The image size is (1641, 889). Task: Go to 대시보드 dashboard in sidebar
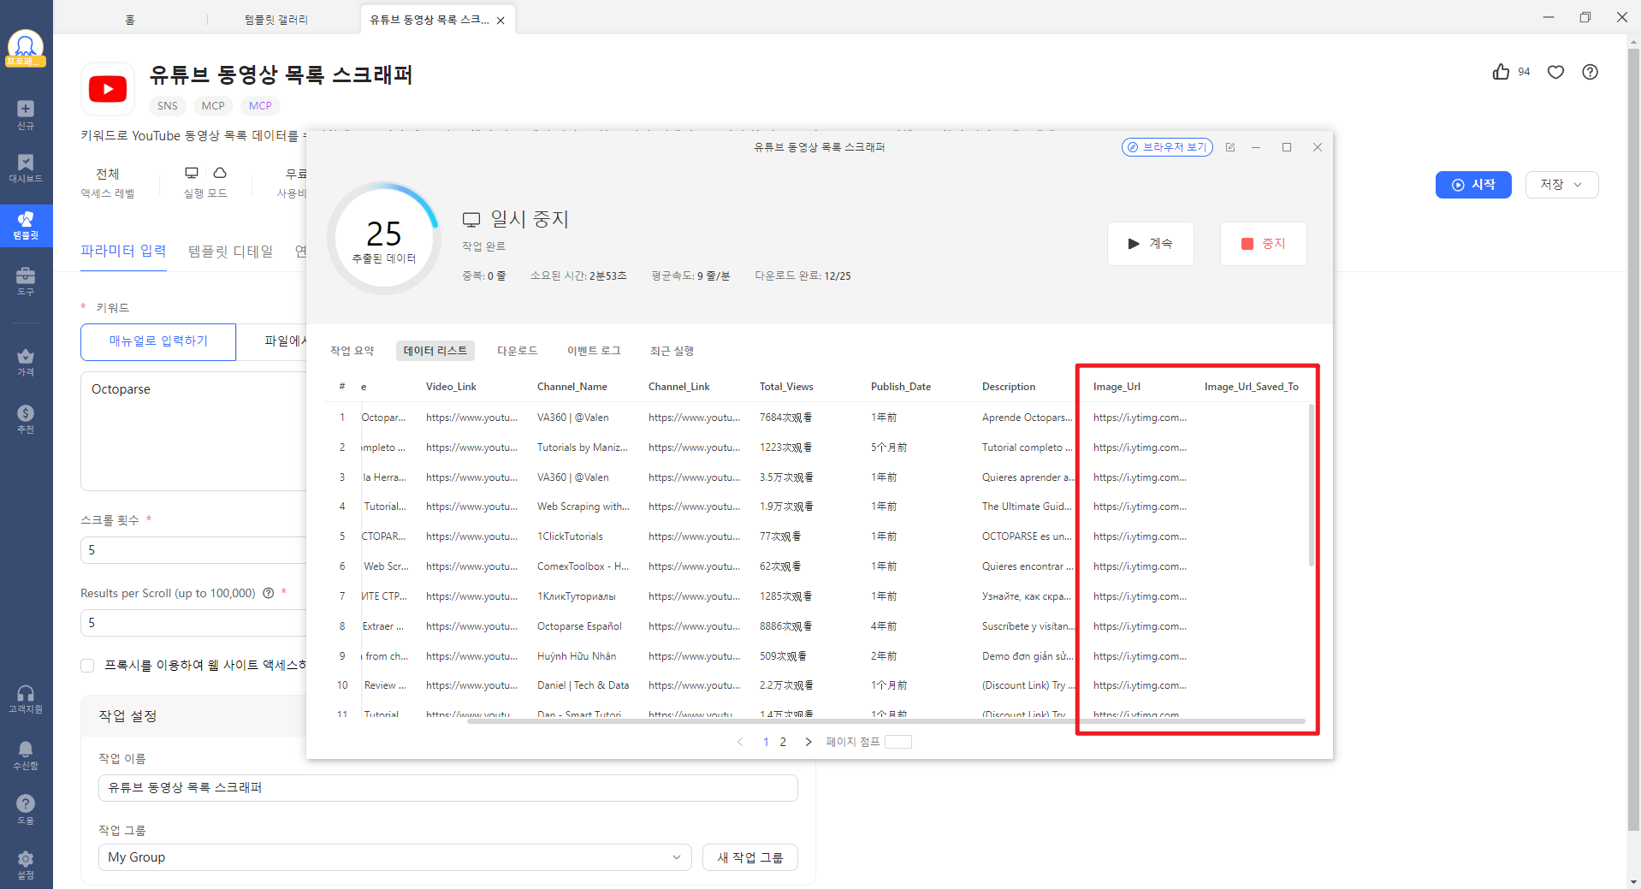pos(26,168)
